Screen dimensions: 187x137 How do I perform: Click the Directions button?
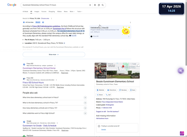coord(112,90)
